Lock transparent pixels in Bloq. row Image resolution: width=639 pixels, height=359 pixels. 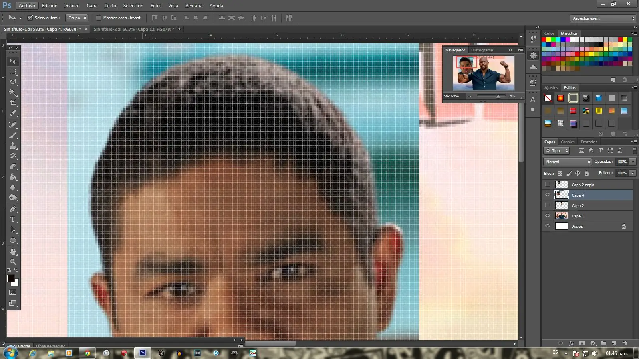click(x=560, y=173)
